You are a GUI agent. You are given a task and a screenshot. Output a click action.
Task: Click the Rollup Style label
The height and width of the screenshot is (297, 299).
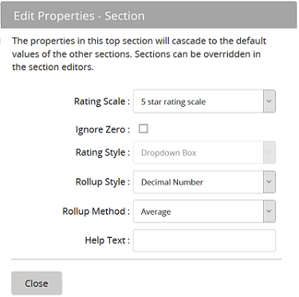pos(103,182)
